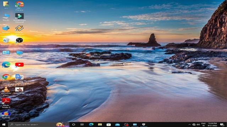Screen dimensions: 227x127
Task: Select the Google Chrome desktop shortcut
Action: point(6,78)
